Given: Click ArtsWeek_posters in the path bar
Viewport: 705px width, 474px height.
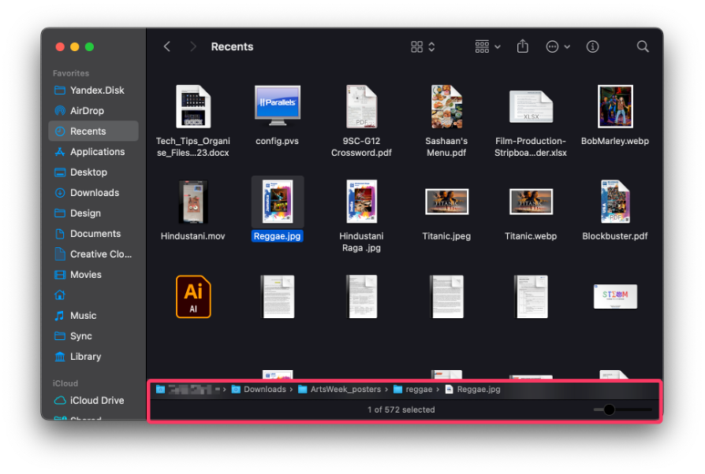Looking at the screenshot, I should point(345,389).
